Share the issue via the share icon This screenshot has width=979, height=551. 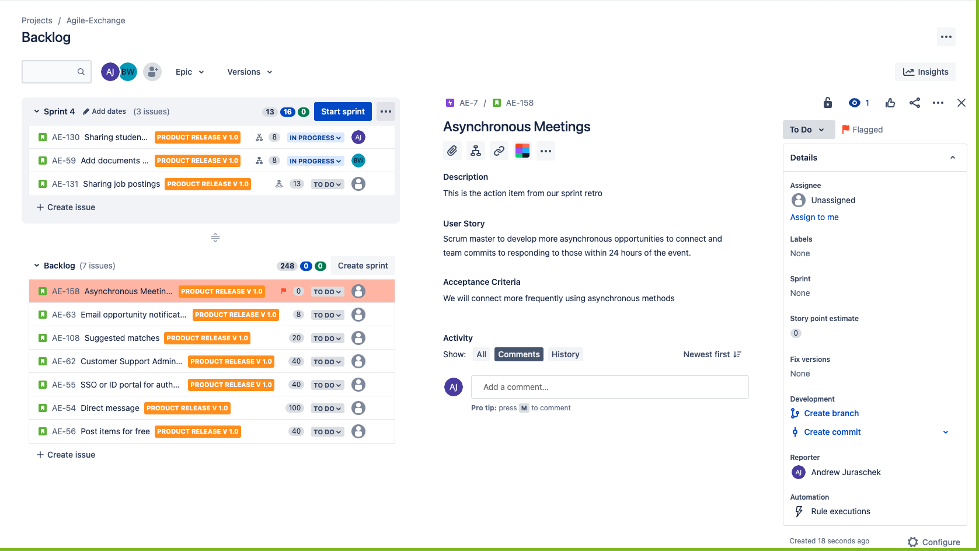[x=914, y=103]
